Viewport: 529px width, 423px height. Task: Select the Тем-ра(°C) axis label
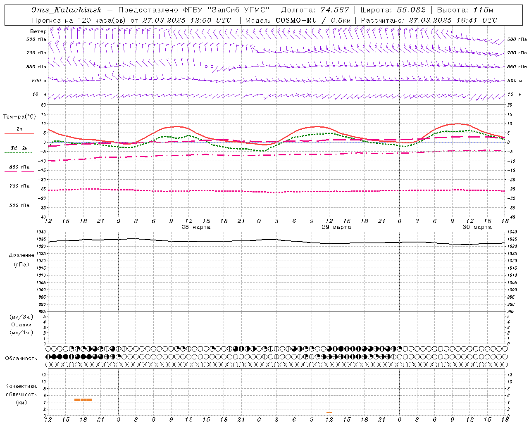(x=19, y=117)
